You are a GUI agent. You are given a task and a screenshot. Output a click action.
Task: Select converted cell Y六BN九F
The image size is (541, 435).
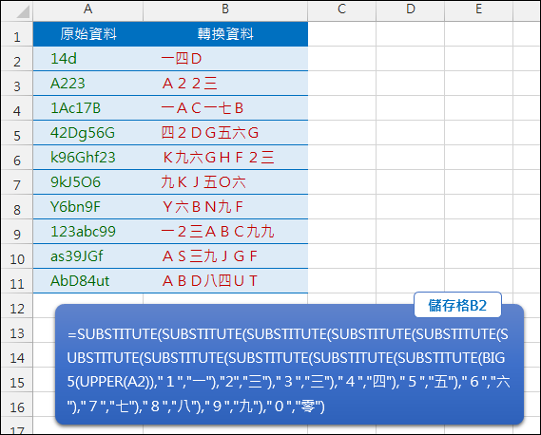225,207
